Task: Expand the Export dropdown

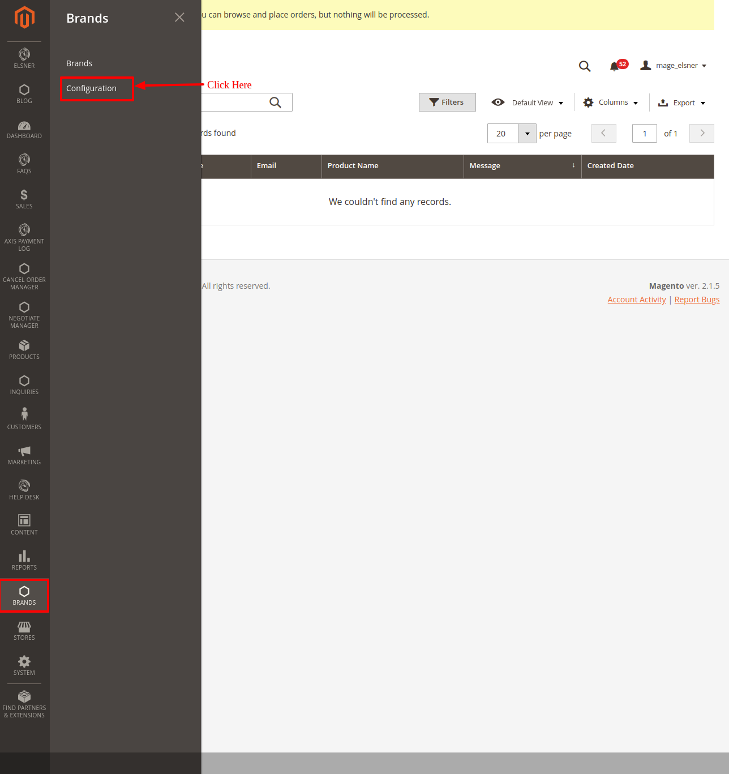Action: 682,103
